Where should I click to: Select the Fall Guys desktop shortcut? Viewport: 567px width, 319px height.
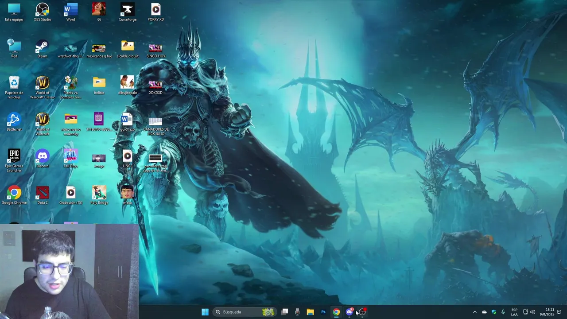(71, 158)
